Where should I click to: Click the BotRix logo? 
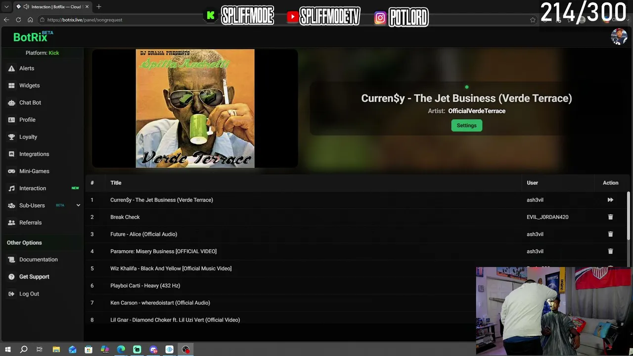(33, 37)
